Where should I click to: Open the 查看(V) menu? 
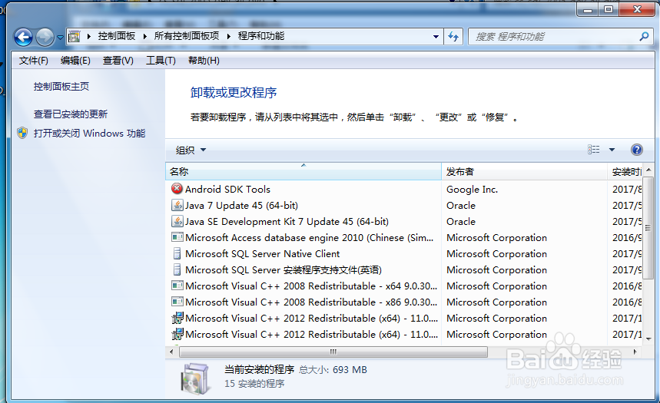click(x=118, y=61)
